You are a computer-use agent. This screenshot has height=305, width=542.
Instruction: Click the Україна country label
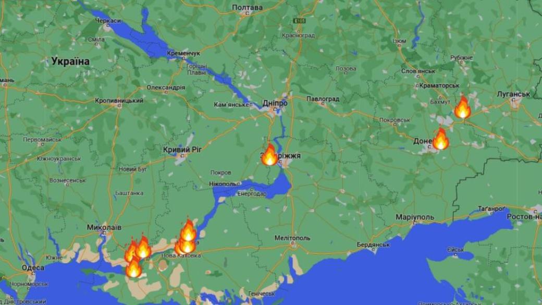(70, 62)
